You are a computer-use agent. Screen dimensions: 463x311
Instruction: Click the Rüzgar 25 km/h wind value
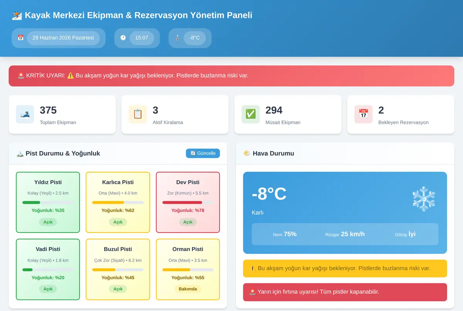coord(345,234)
